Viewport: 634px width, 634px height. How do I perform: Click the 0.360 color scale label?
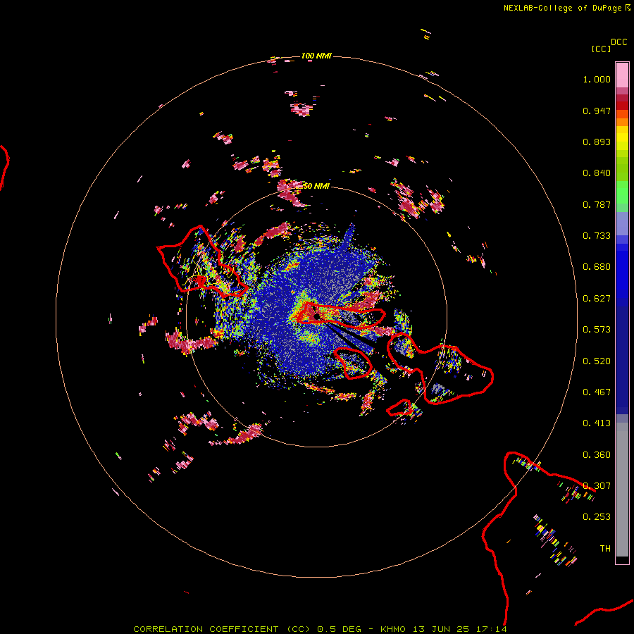(x=597, y=455)
